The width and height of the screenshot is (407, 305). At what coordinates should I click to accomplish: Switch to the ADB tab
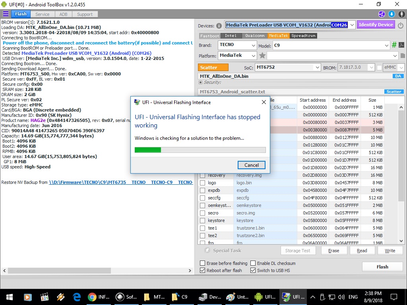click(x=63, y=14)
